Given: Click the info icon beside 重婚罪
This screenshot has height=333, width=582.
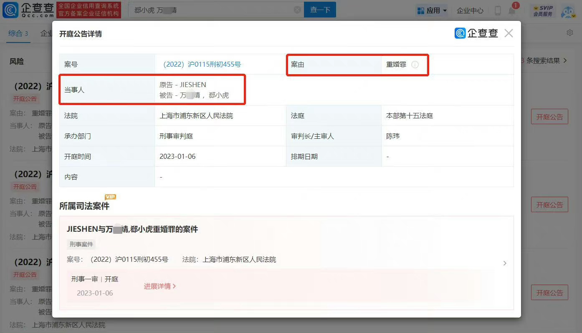Looking at the screenshot, I should [x=415, y=65].
